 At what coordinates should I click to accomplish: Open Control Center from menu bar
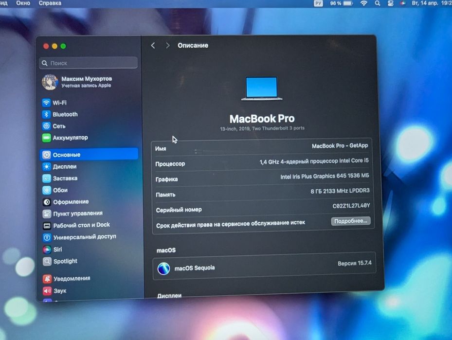pyautogui.click(x=391, y=3)
